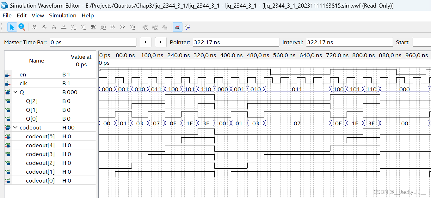Click the right arrow next to Master Time Bar

coord(161,42)
